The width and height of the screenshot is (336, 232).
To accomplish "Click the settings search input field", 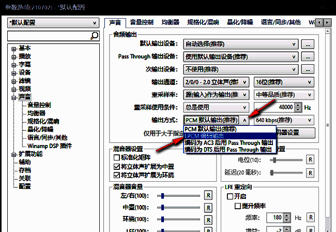I will [x=48, y=36].
